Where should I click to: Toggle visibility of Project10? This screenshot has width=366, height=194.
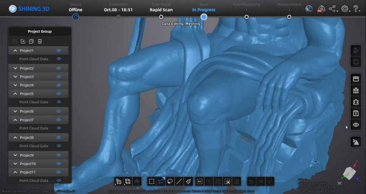59,164
